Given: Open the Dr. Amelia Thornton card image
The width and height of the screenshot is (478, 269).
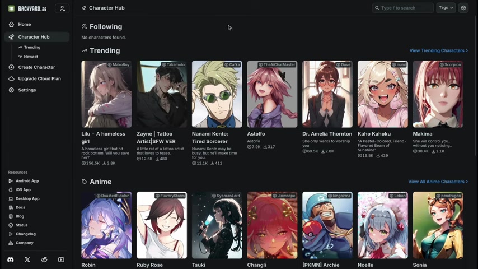Looking at the screenshot, I should click(x=327, y=94).
